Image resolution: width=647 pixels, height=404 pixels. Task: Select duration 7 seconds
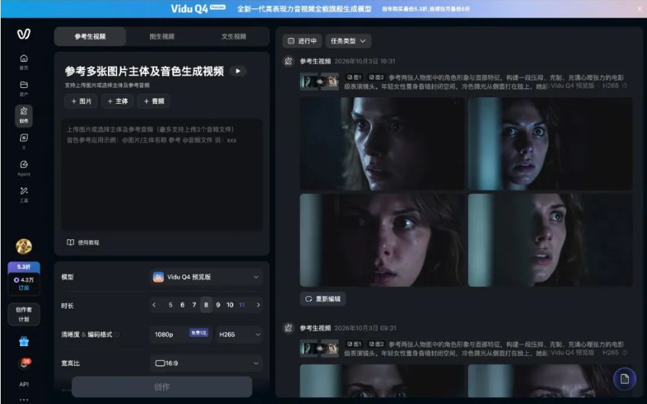point(194,305)
